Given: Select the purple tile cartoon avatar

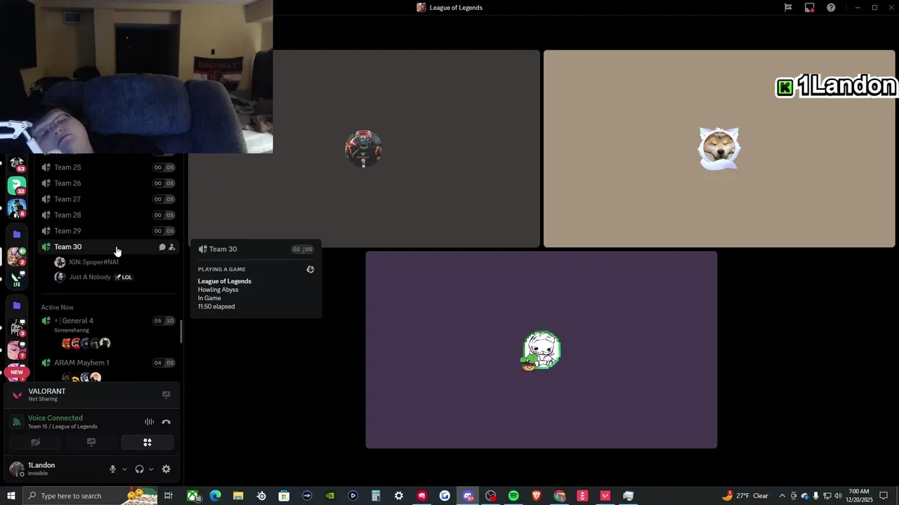Looking at the screenshot, I should pyautogui.click(x=542, y=350).
